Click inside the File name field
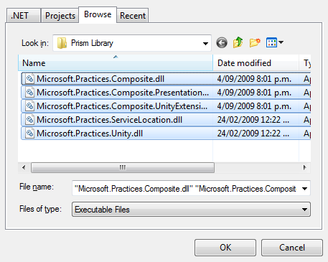Image resolution: width=328 pixels, height=262 pixels. coord(185,189)
